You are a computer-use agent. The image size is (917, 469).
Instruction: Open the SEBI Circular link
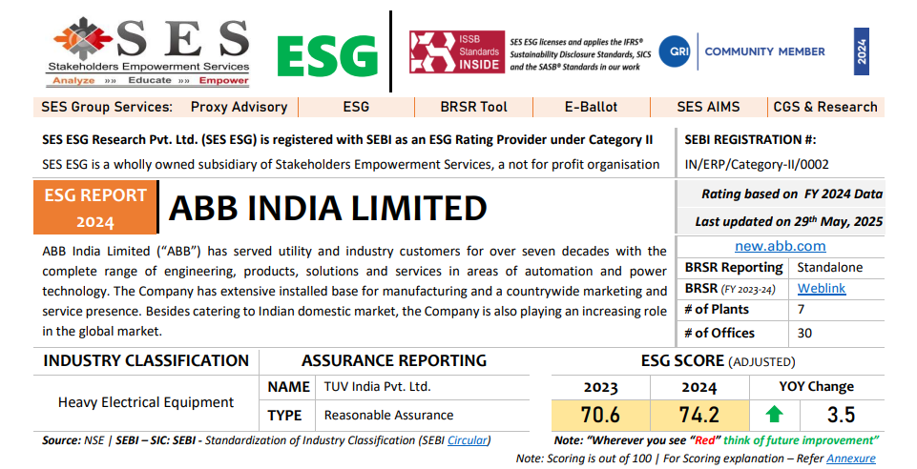(x=468, y=440)
